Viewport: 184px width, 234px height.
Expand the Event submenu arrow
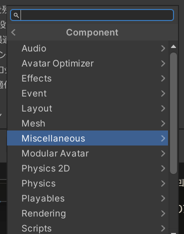click(x=163, y=93)
